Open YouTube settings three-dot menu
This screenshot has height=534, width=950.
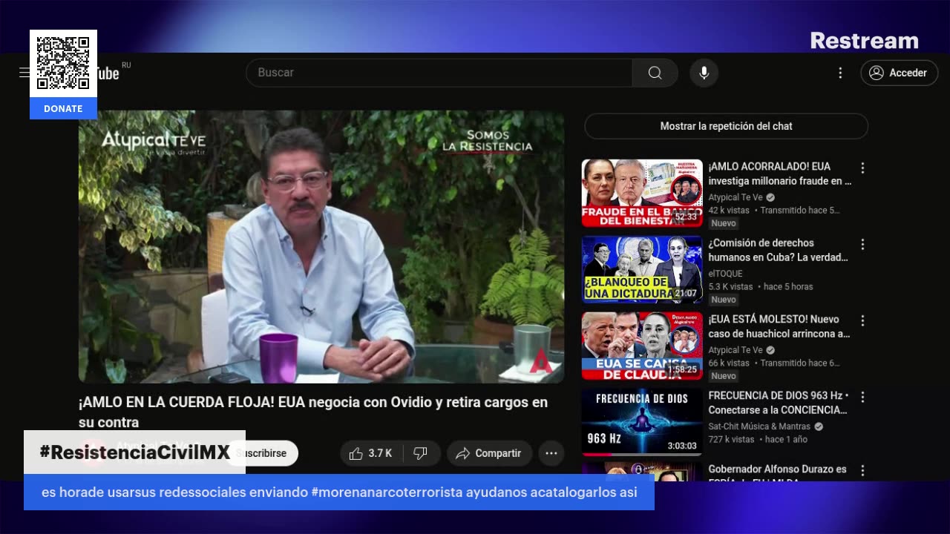pyautogui.click(x=840, y=73)
